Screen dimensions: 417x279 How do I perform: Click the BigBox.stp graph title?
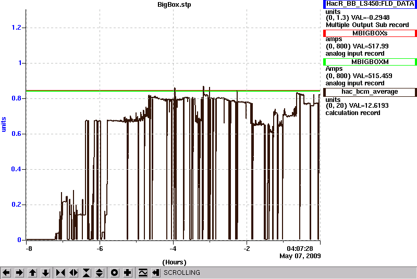tap(174, 5)
